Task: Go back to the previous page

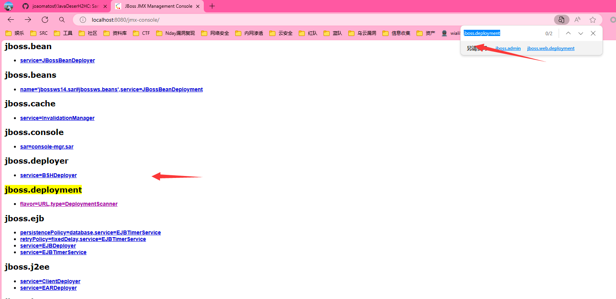Action: [11, 20]
